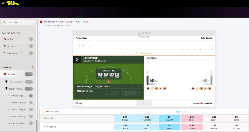Open the hamburger menu icon
249x132 pixels.
pyautogui.click(x=3, y=3)
